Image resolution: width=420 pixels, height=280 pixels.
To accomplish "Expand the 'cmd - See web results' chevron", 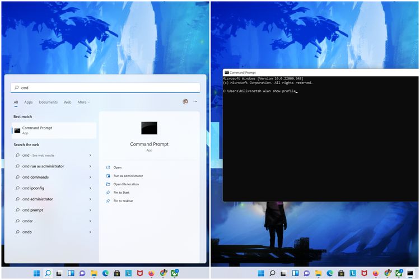I will (x=90, y=156).
